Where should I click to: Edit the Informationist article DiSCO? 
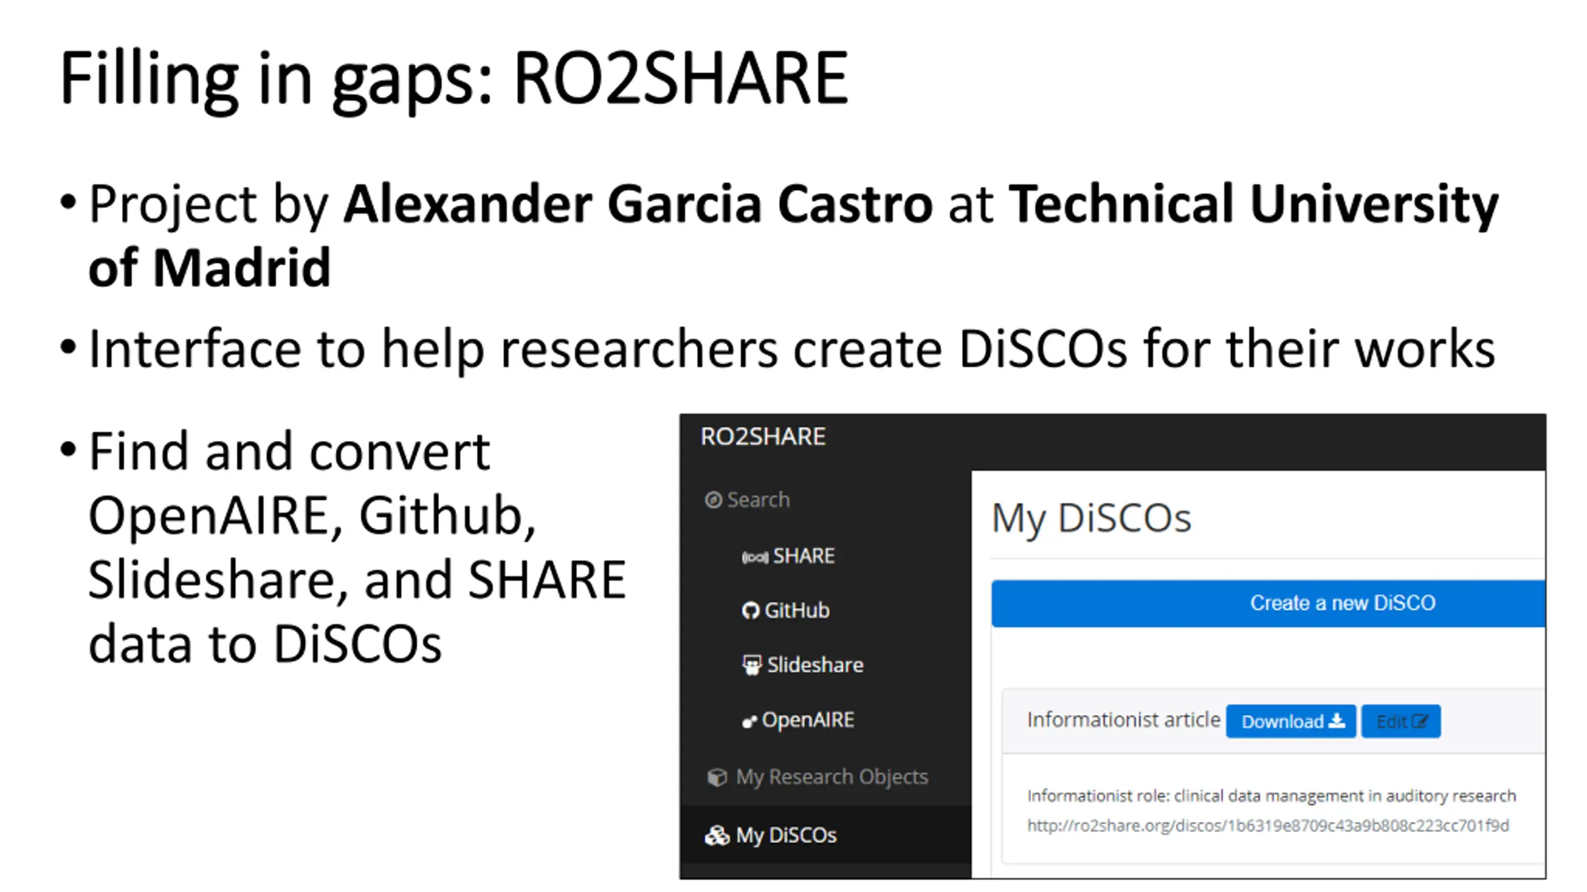(1401, 722)
